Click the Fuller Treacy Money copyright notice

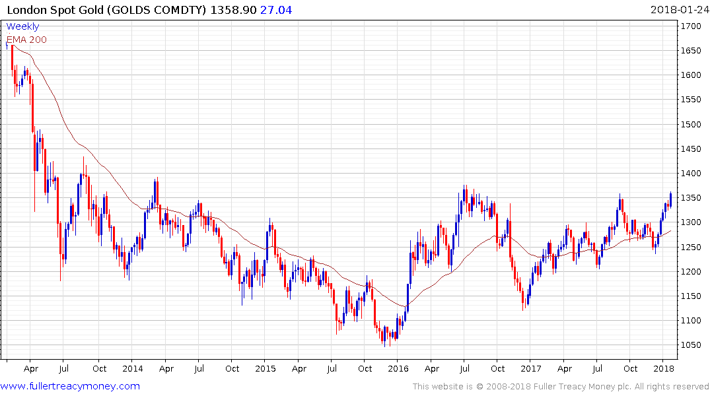(x=561, y=387)
